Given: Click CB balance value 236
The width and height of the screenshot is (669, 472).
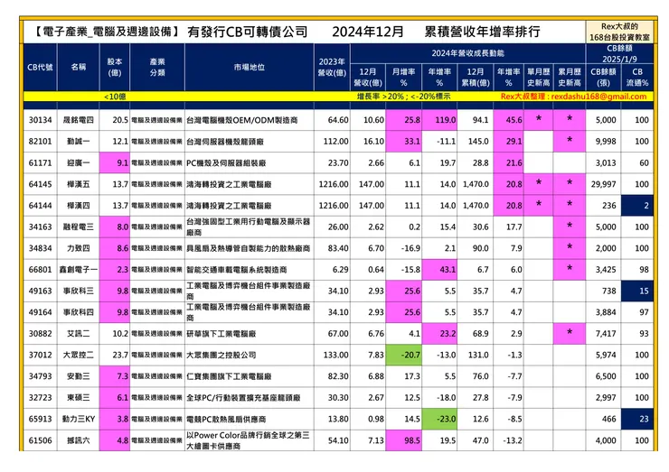Looking at the screenshot, I should [603, 206].
